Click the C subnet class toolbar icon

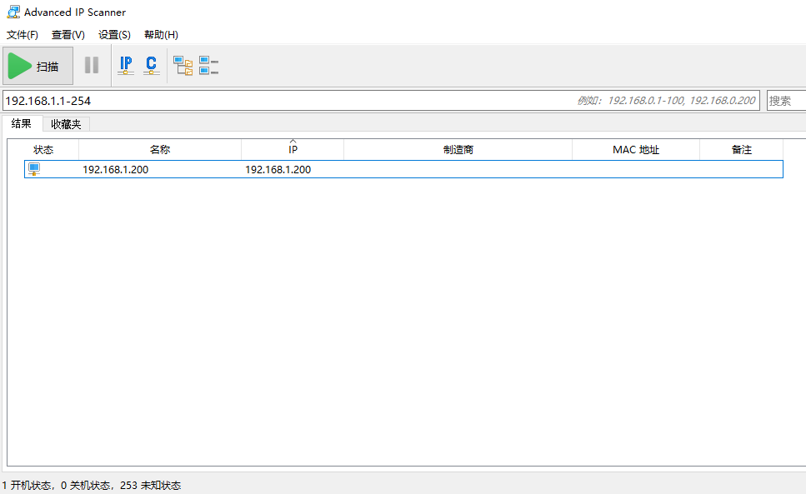tap(151, 65)
